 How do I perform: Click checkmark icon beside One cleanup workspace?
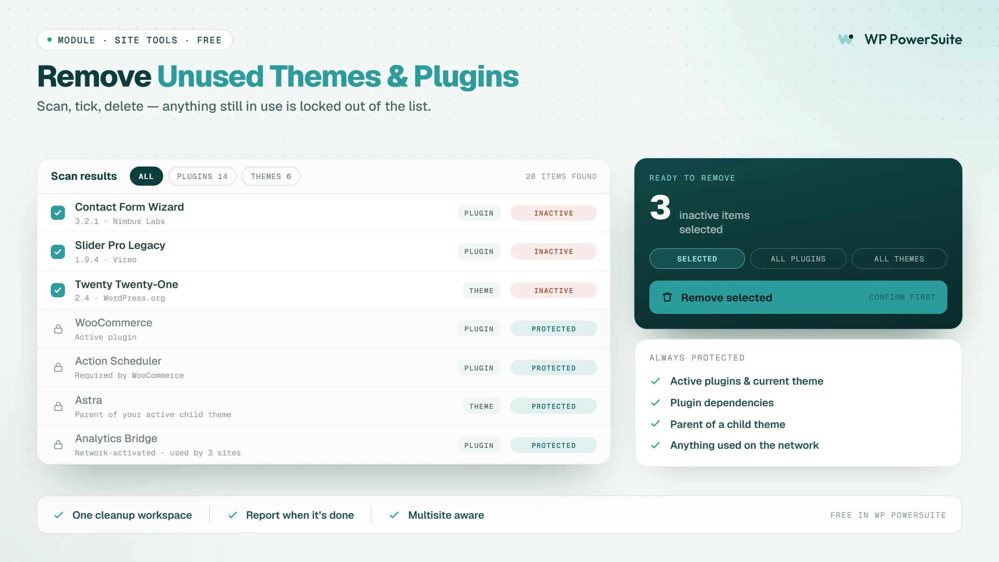[59, 515]
